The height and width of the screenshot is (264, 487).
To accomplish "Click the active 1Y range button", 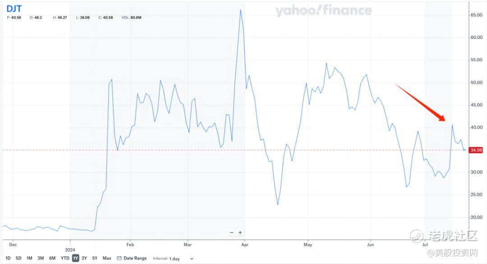I will click(75, 258).
